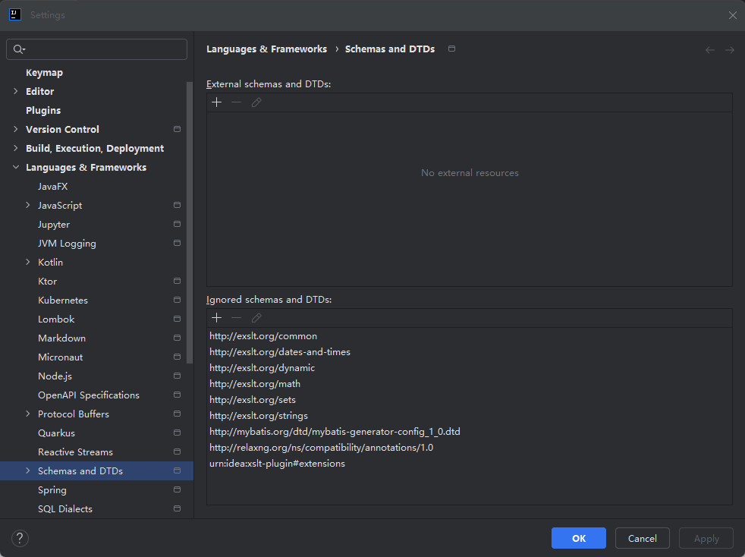Select the mybatis-generator-config DTD entry
The width and height of the screenshot is (745, 557).
pos(335,432)
